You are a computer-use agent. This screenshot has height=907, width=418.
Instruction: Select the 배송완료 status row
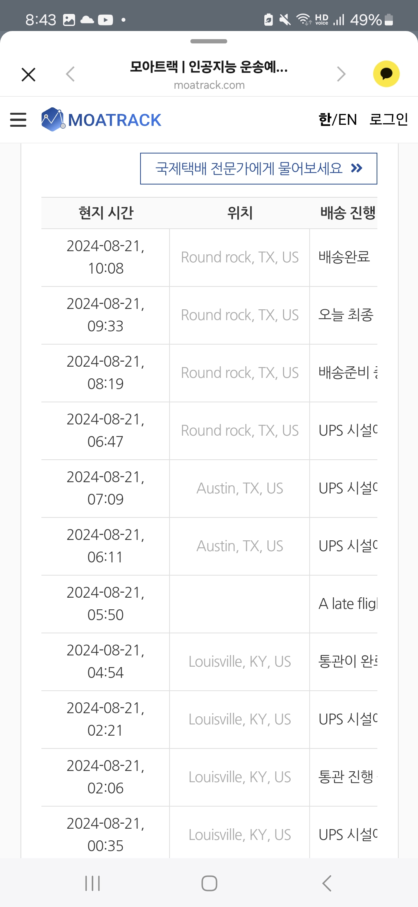click(344, 257)
